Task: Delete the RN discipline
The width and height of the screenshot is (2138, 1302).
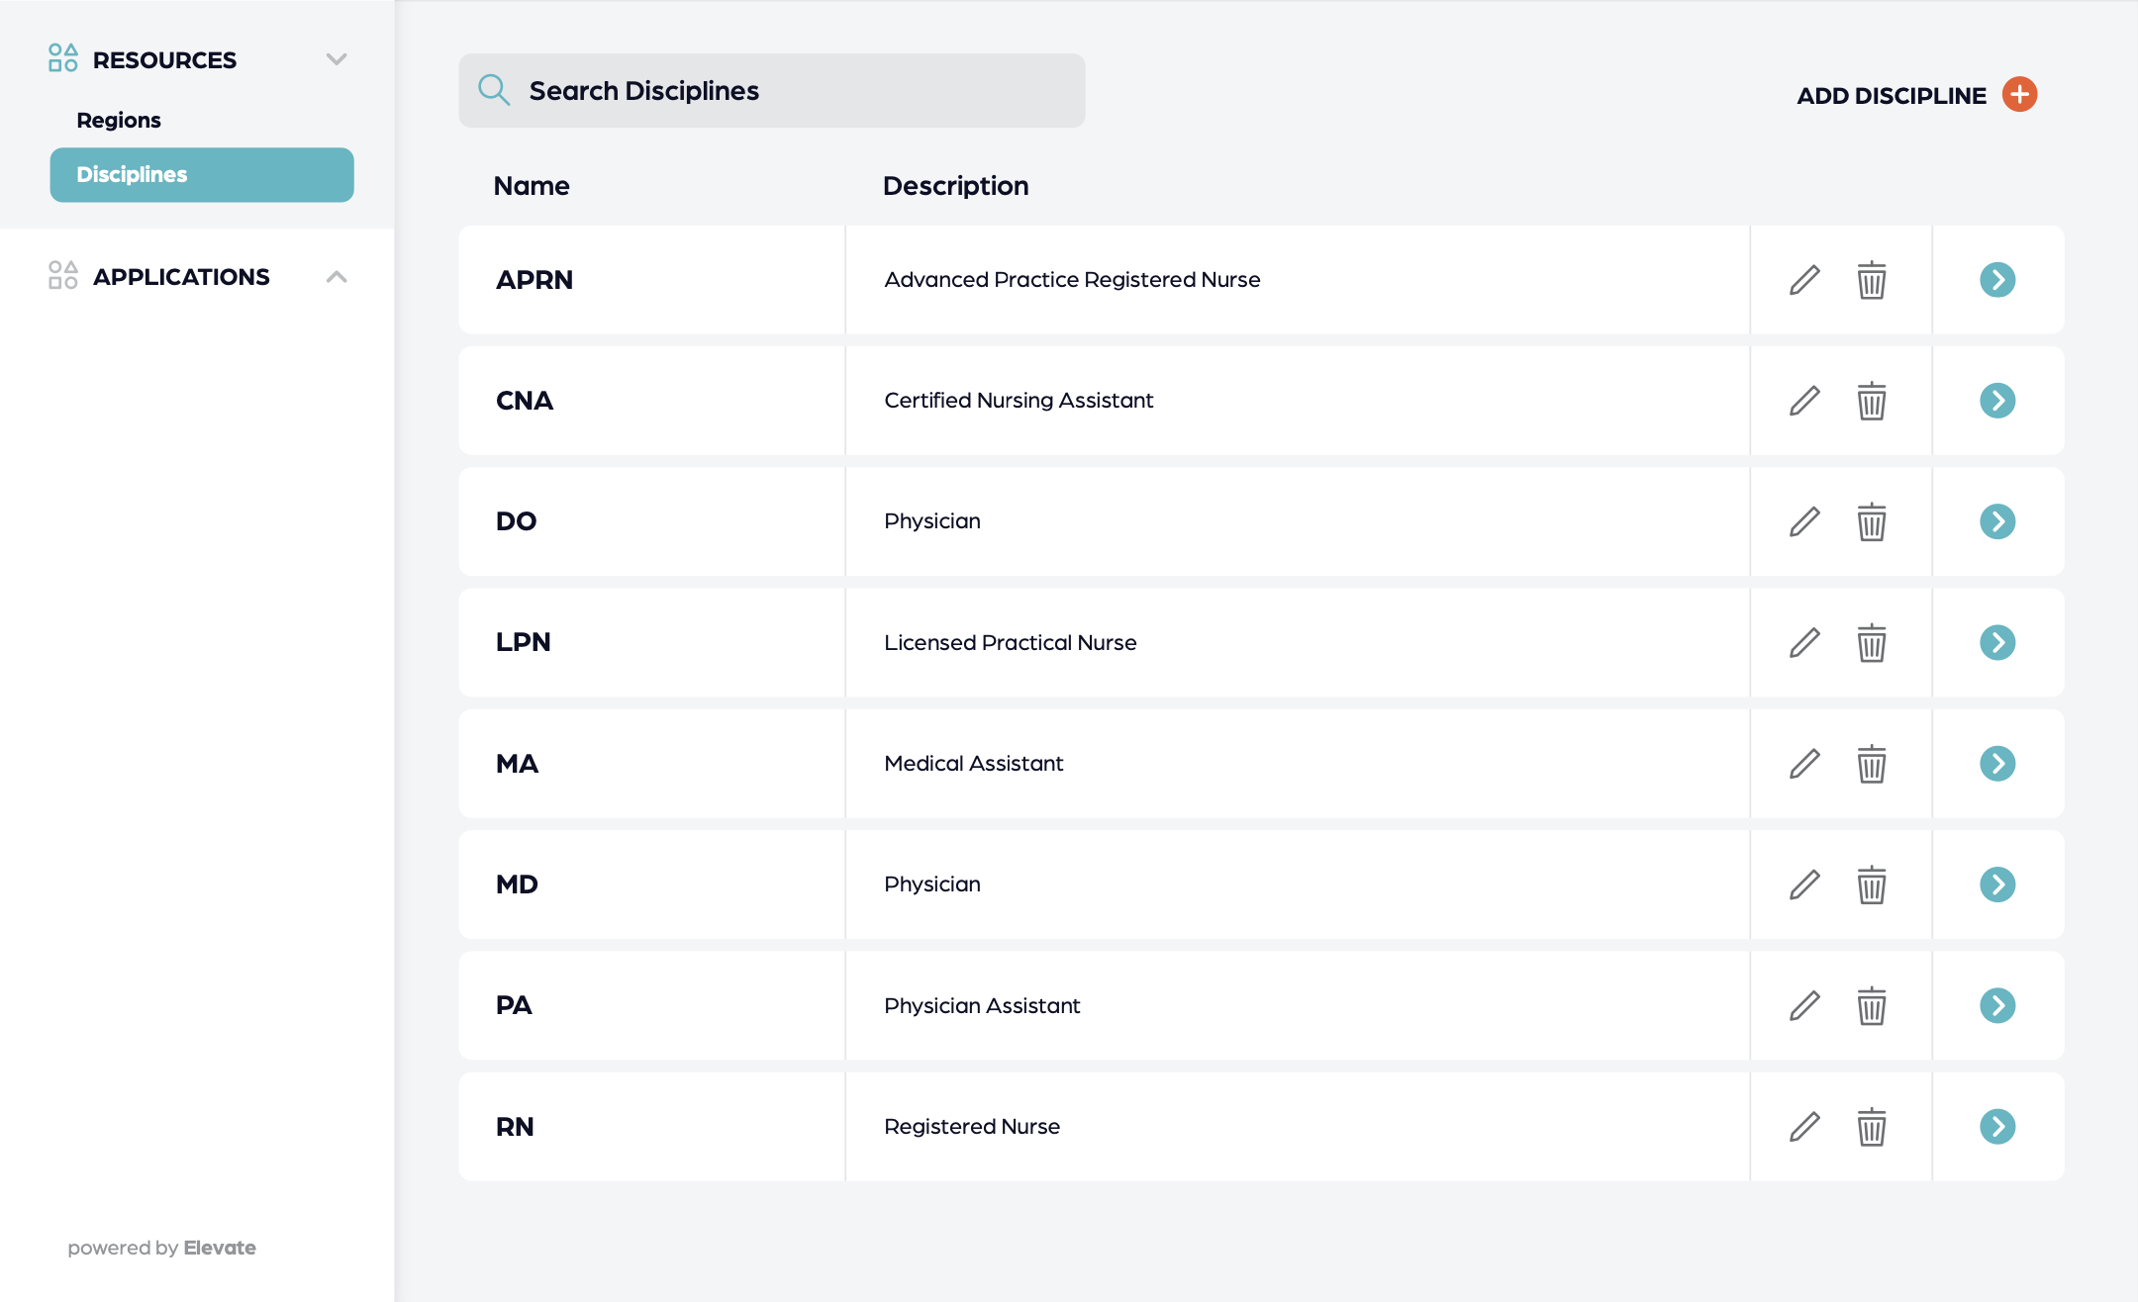Action: click(x=1871, y=1127)
